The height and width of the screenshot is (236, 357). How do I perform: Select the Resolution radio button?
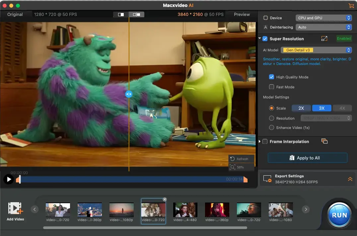click(x=271, y=118)
